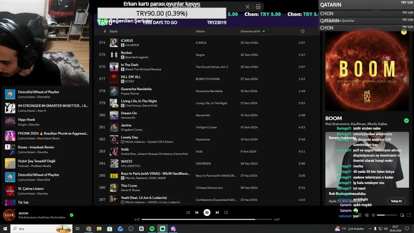The image size is (414, 233).
Task: Select the song This I Love
Action: 129,185
